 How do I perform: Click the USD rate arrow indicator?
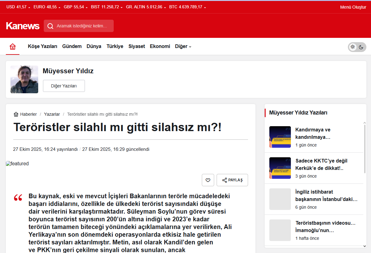[x=29, y=7]
